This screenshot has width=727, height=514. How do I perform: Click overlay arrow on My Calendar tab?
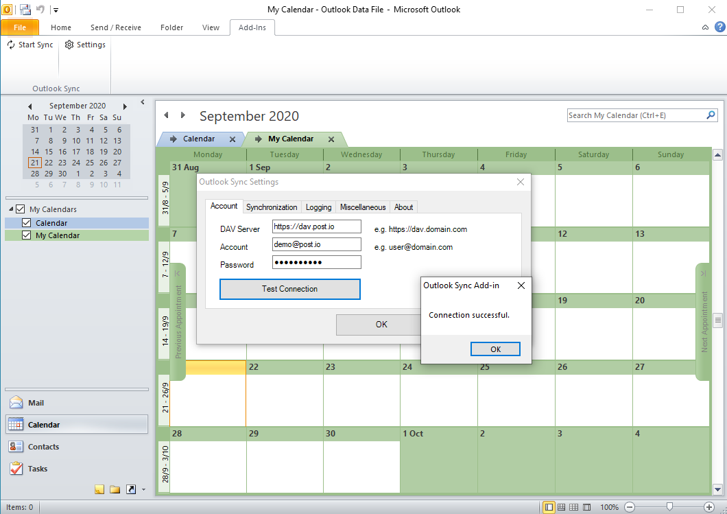[259, 139]
